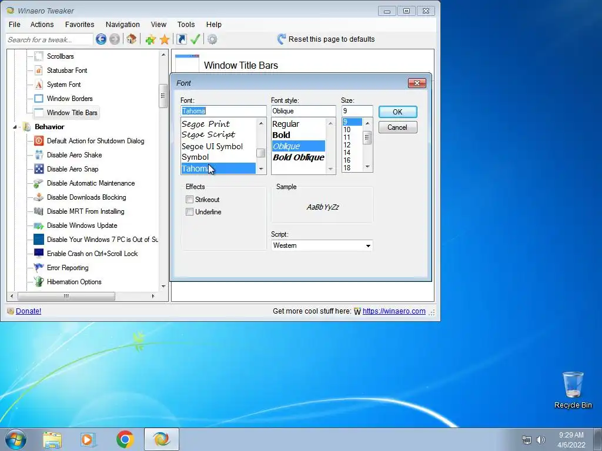This screenshot has height=451, width=602.
Task: Open the Script dropdown showing Western
Action: tap(322, 245)
